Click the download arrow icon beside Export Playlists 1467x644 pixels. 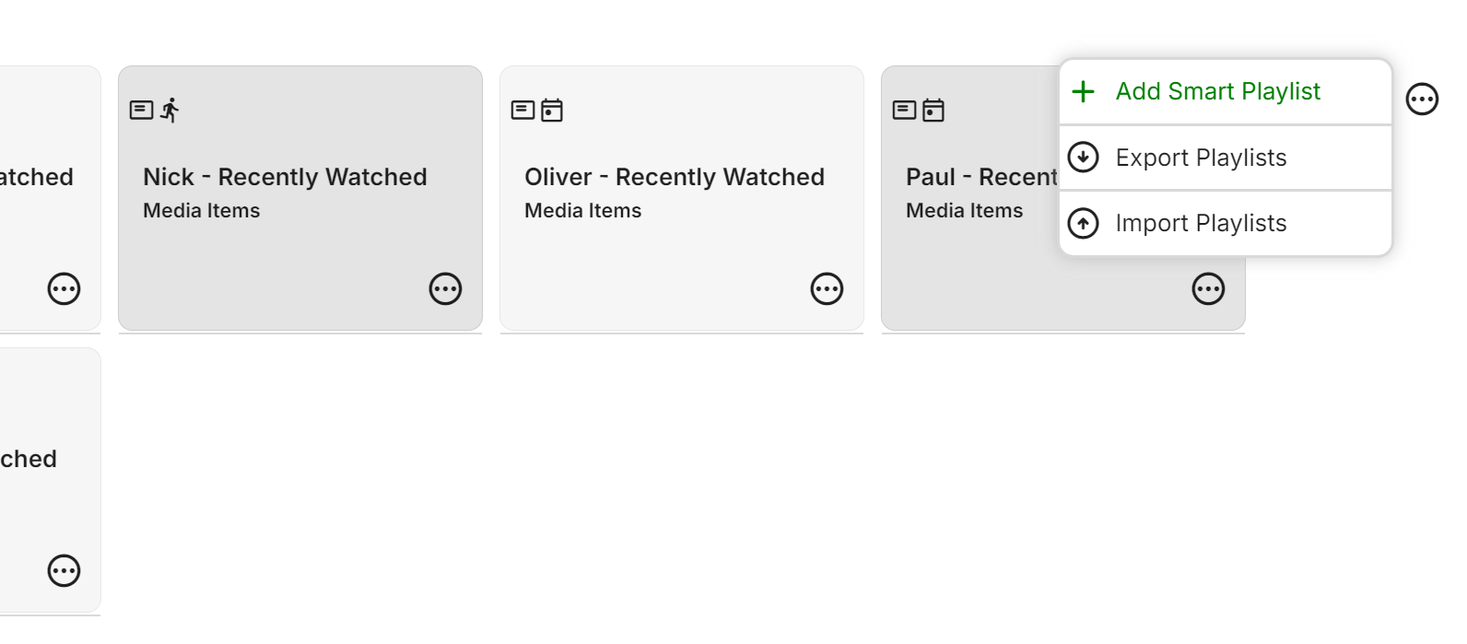pyautogui.click(x=1084, y=158)
